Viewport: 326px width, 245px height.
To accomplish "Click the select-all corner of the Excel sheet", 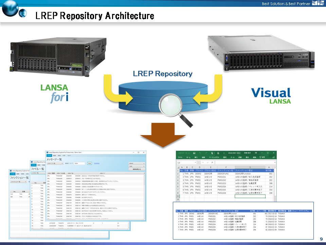I will click(x=178, y=167).
